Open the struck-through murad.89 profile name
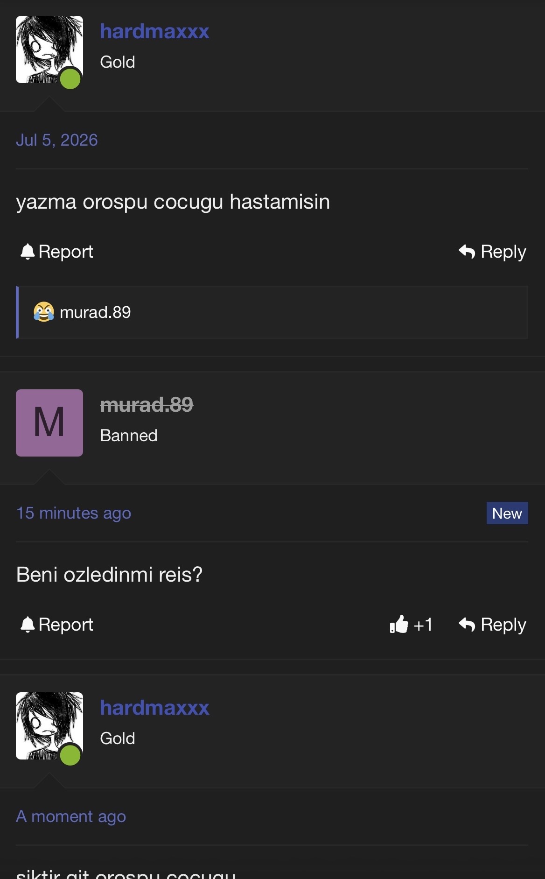The image size is (545, 879). (147, 405)
